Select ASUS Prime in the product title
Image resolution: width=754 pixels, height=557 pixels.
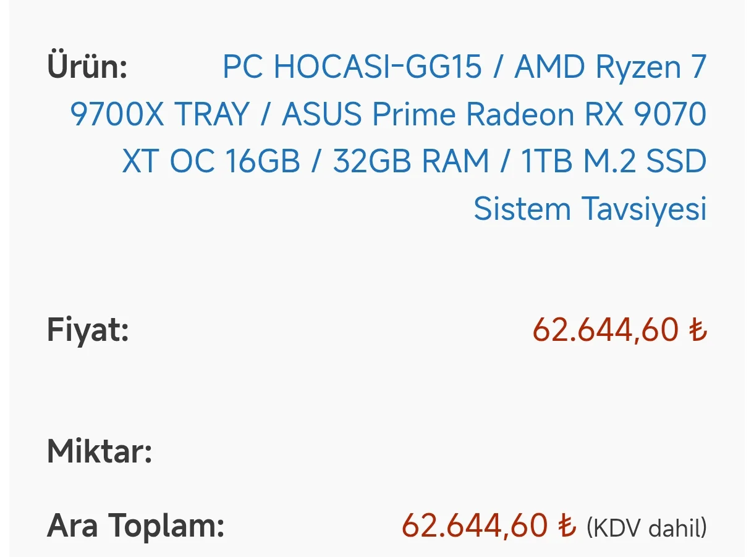point(369,115)
